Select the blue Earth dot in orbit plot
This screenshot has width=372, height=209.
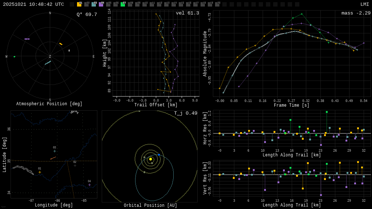pyautogui.click(x=159, y=155)
